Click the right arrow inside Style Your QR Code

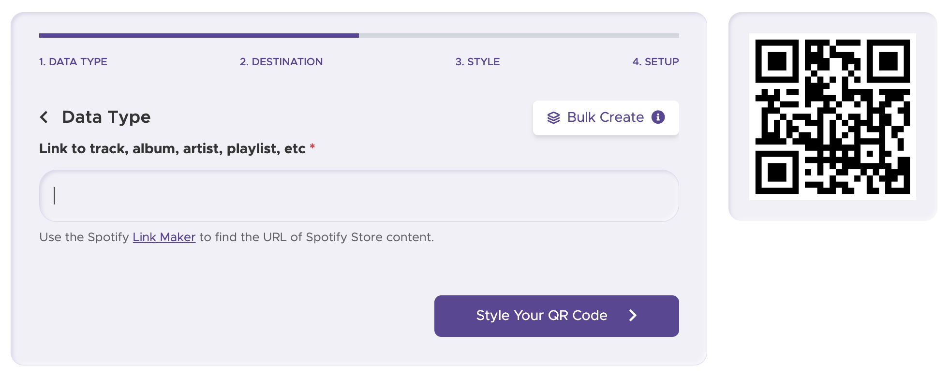tap(633, 316)
